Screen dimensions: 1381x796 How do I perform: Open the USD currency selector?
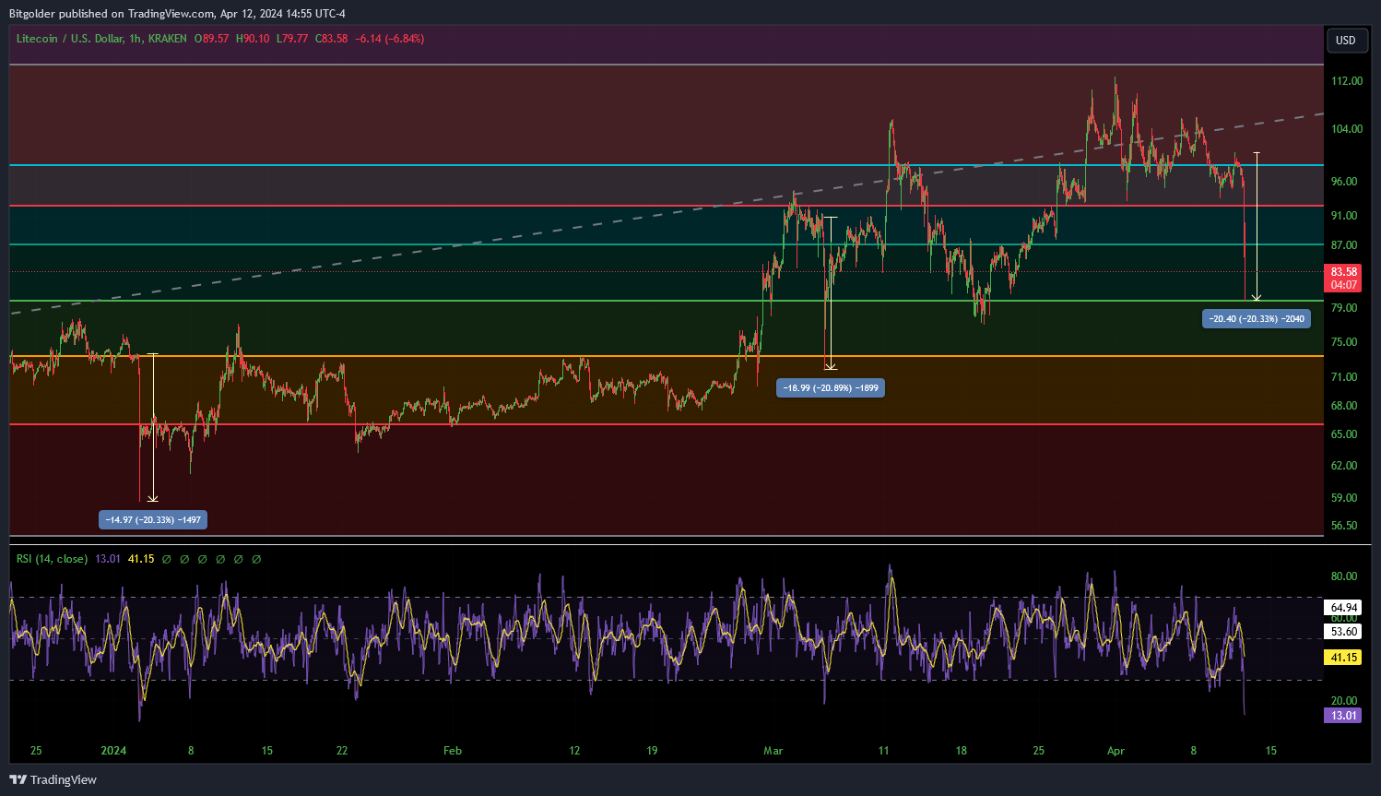tap(1346, 40)
